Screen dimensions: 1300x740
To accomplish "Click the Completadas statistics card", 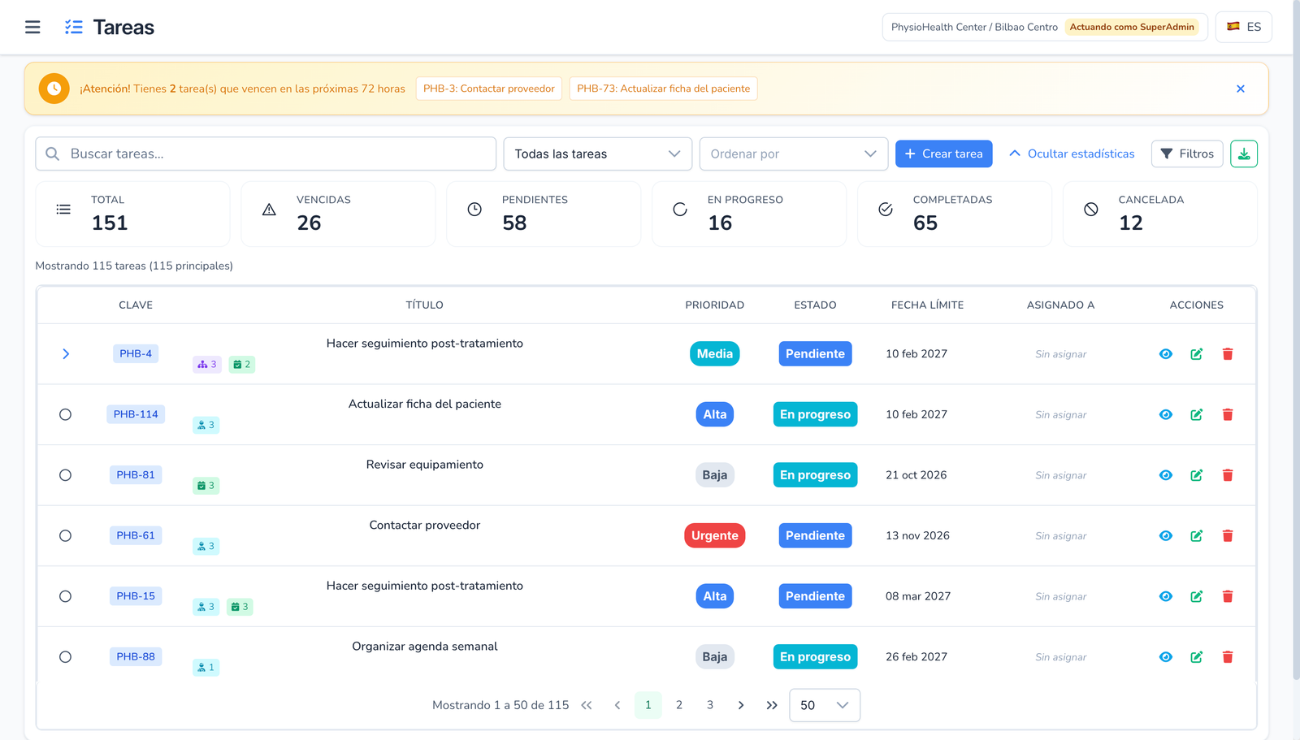I will (955, 214).
